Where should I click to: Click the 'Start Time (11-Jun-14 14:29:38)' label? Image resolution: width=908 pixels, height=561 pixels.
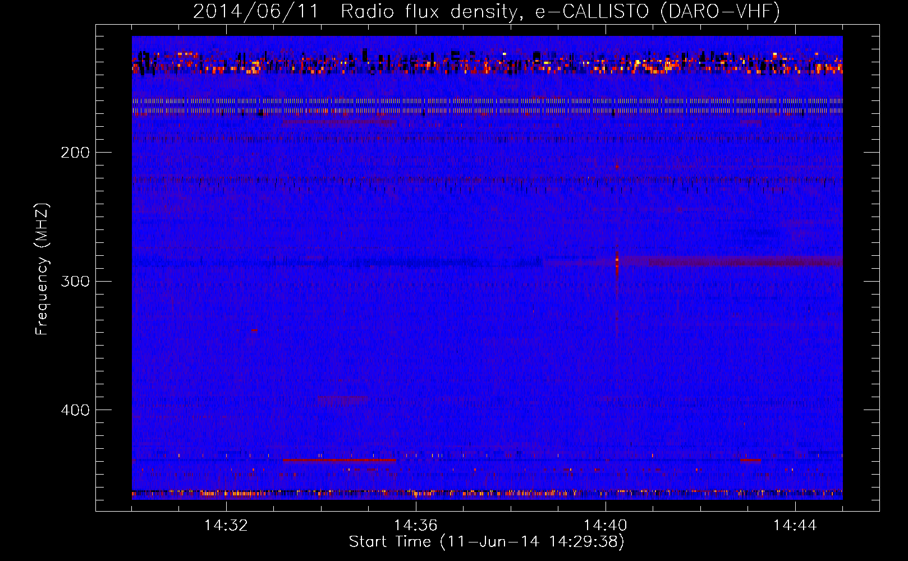point(487,542)
